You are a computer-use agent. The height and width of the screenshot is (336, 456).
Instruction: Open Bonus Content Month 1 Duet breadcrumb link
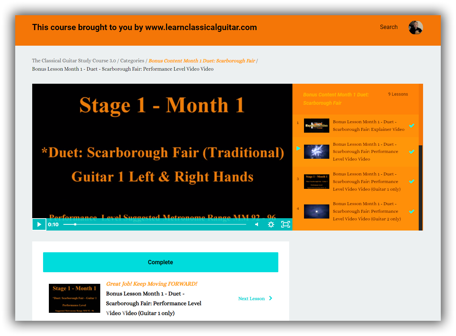point(202,61)
